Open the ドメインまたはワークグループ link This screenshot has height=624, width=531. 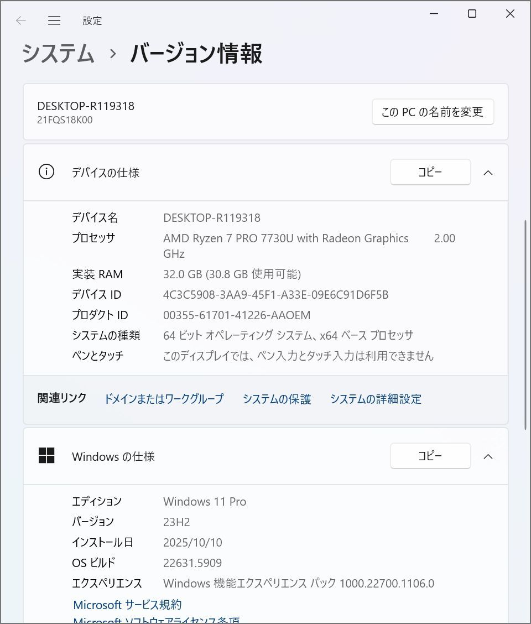164,399
